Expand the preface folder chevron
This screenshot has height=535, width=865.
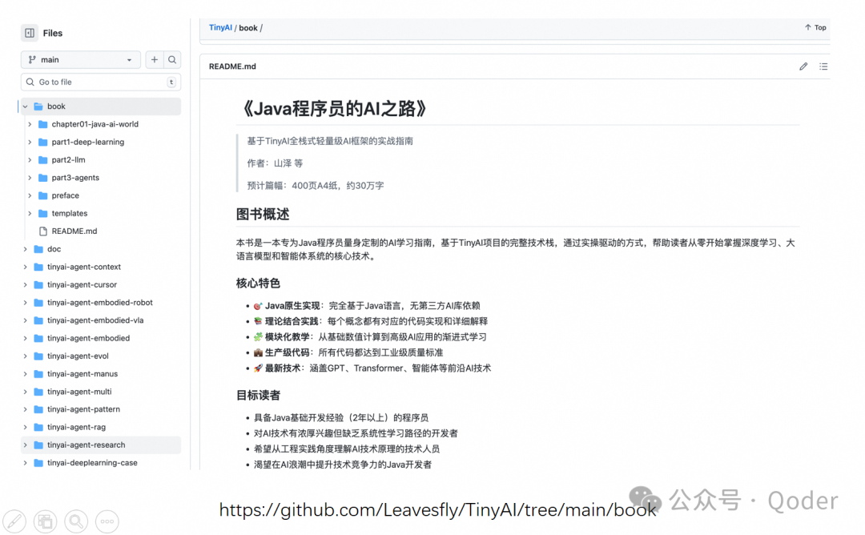point(30,195)
